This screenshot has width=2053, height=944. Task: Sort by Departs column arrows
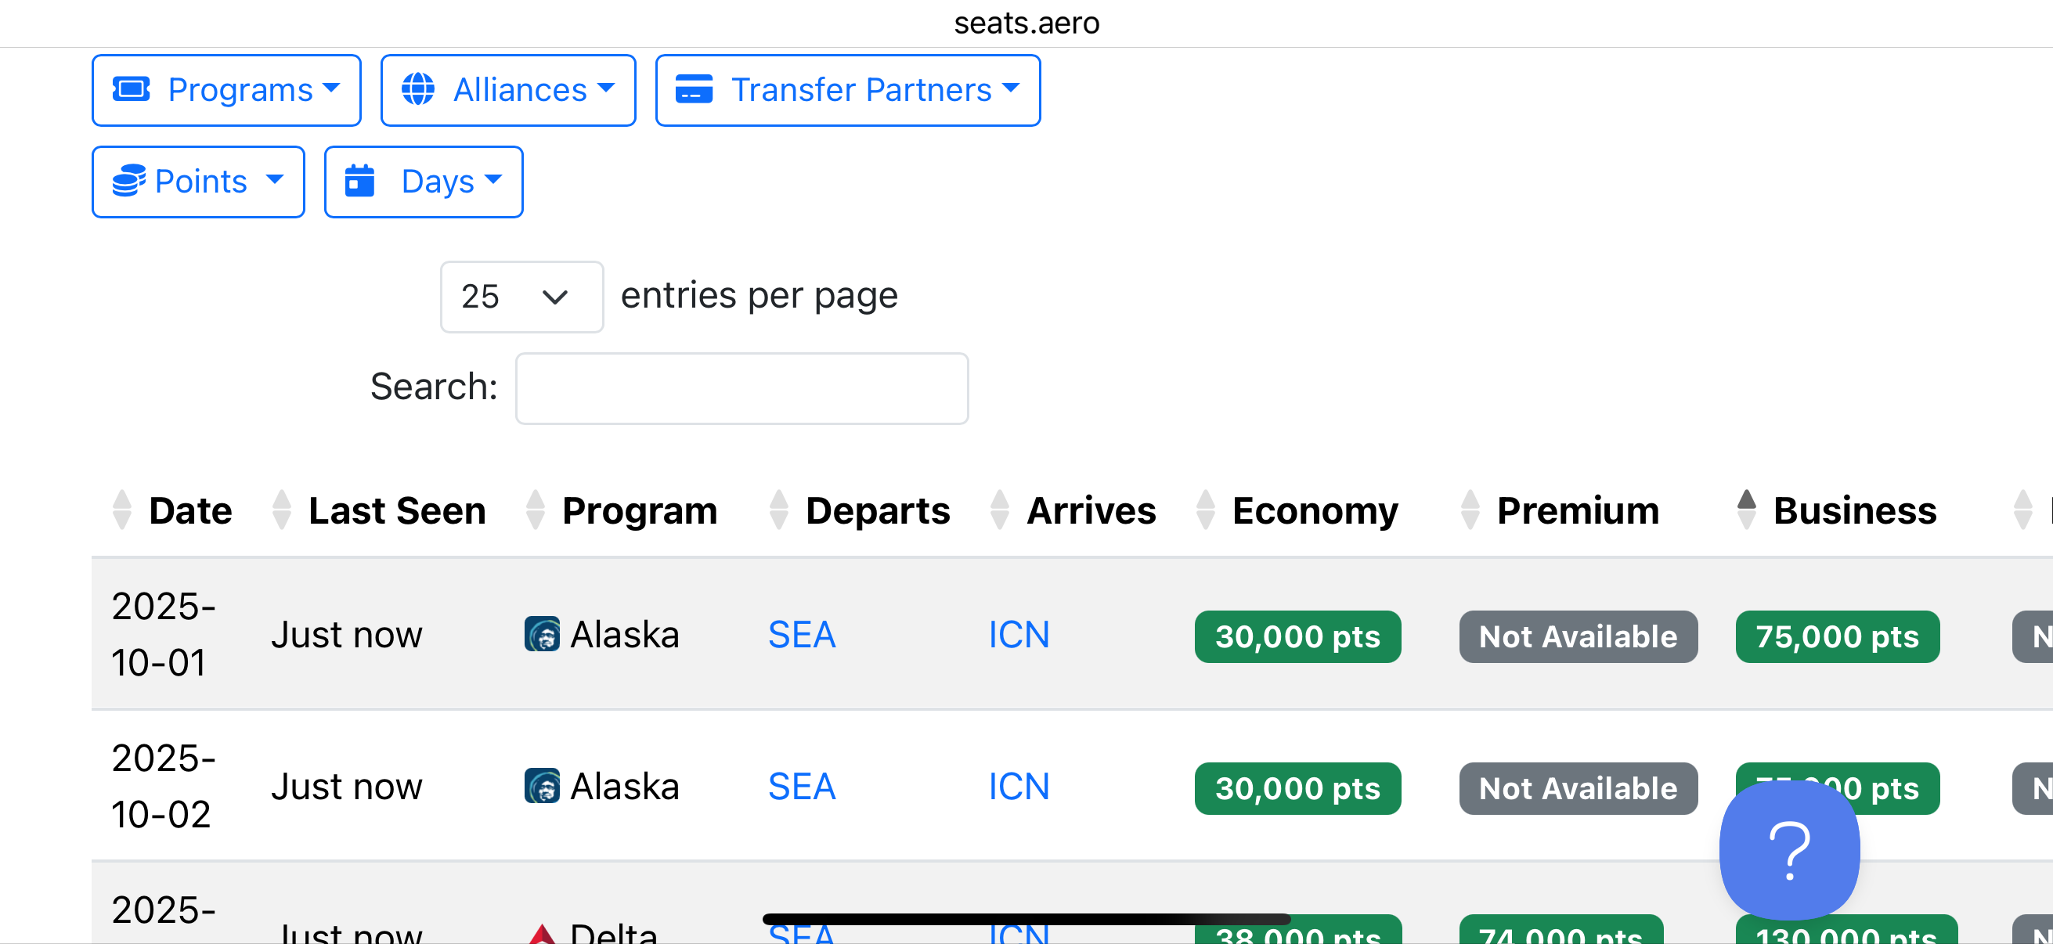pyautogui.click(x=778, y=510)
